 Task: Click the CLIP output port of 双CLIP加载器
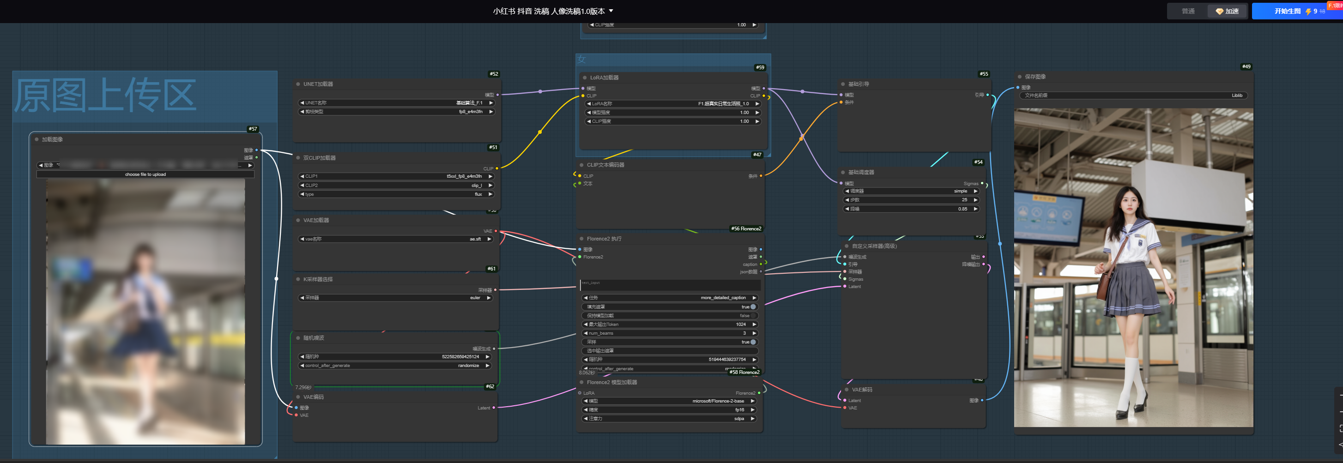(497, 168)
